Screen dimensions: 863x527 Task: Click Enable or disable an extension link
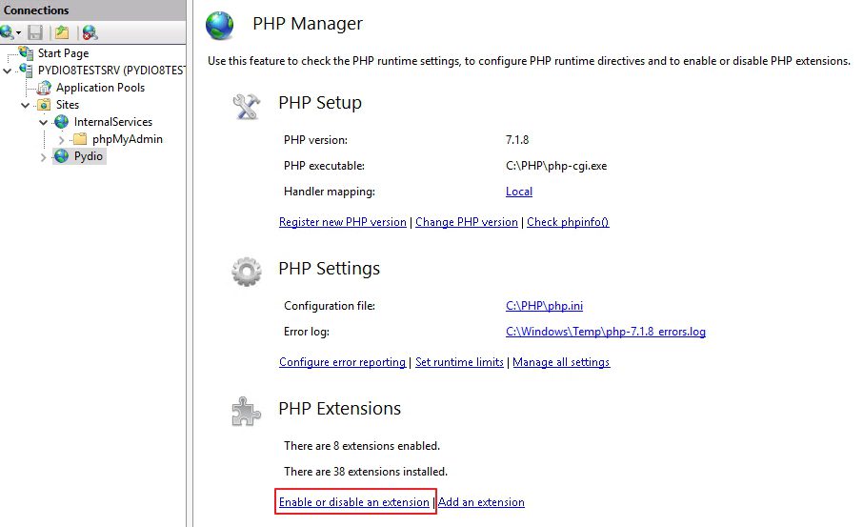(x=354, y=502)
